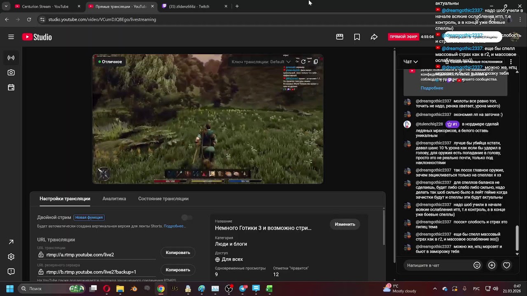Viewport: 527px width, 296px height.
Task: Click the bookmark icon in Studio header
Action: click(357, 37)
